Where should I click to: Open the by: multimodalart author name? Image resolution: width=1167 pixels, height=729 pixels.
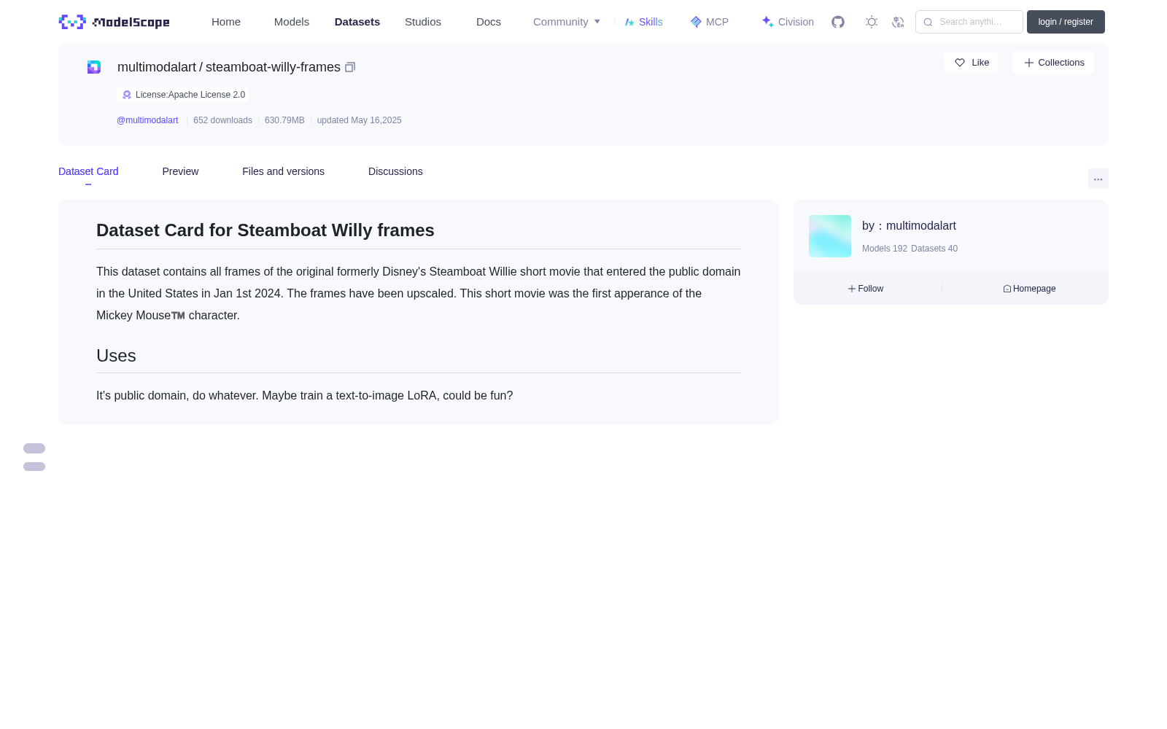click(x=909, y=226)
